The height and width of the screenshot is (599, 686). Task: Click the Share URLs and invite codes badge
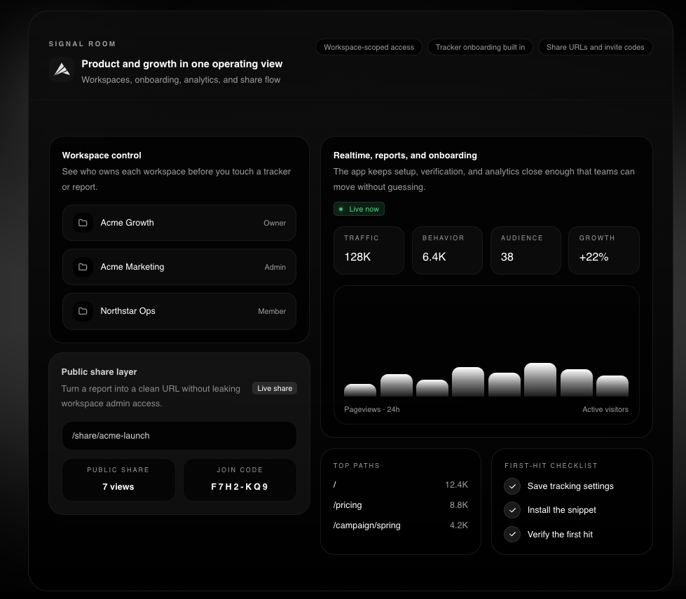click(595, 47)
